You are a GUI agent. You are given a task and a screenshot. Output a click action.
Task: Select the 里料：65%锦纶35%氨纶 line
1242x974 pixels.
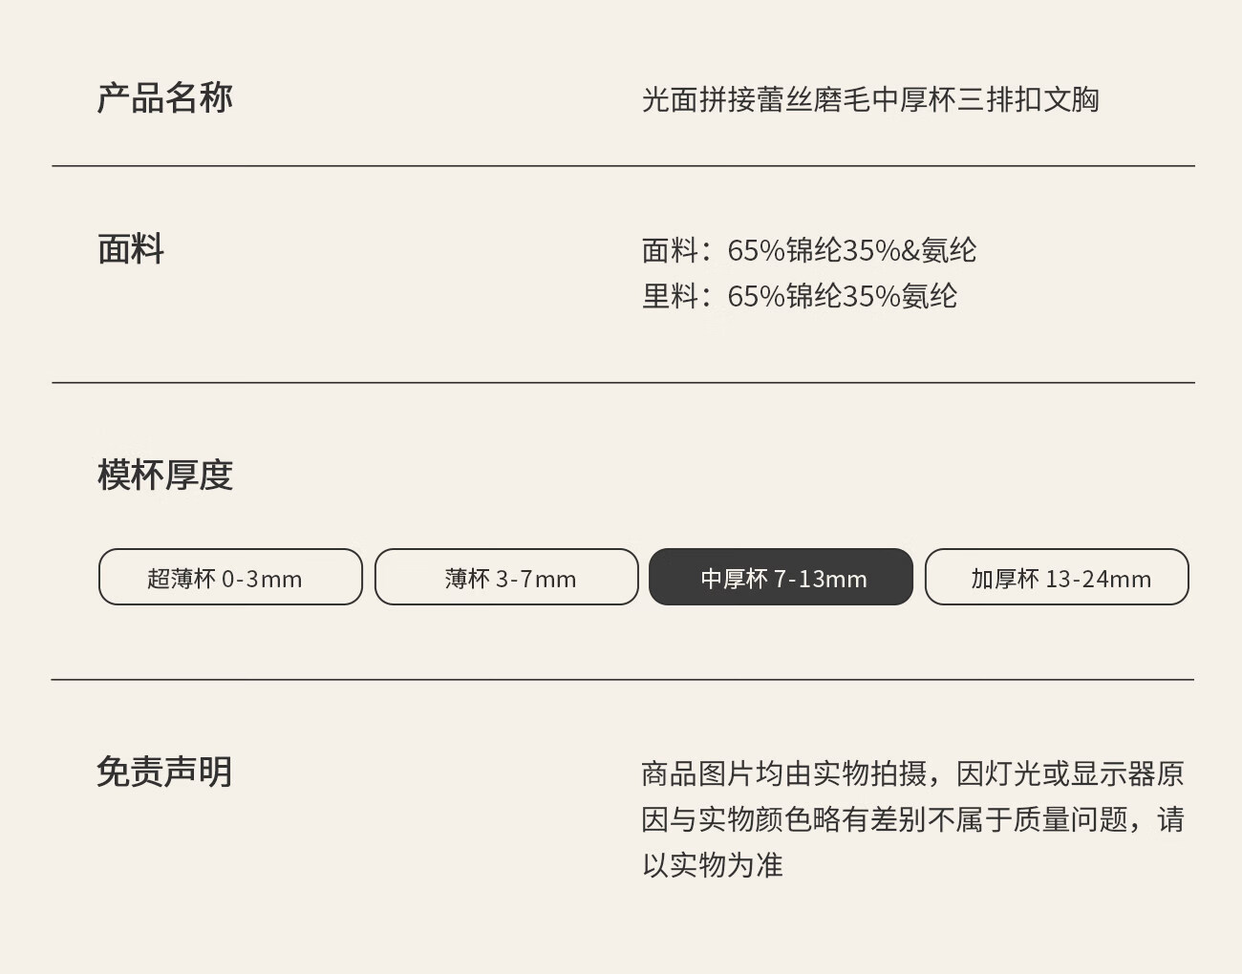click(x=799, y=296)
